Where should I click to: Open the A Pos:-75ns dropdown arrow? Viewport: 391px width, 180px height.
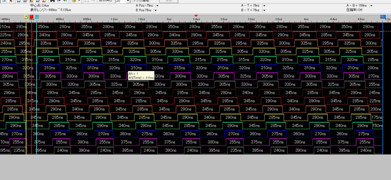tap(157, 6)
